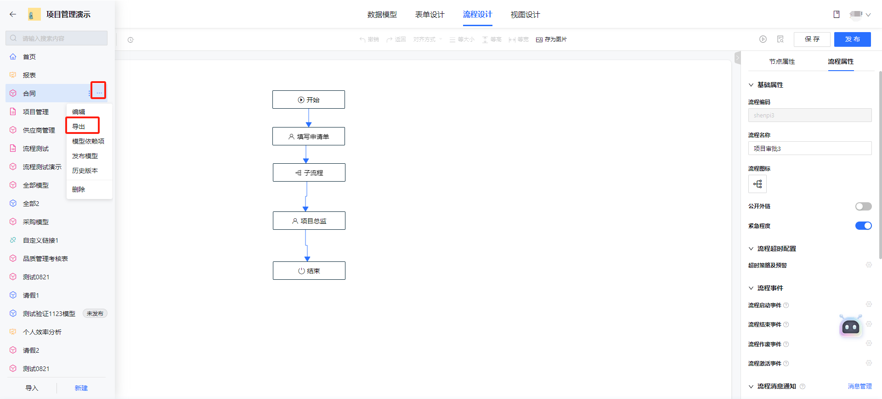
Task: Click the 导入 button in sidebar footer
Action: [x=32, y=388]
